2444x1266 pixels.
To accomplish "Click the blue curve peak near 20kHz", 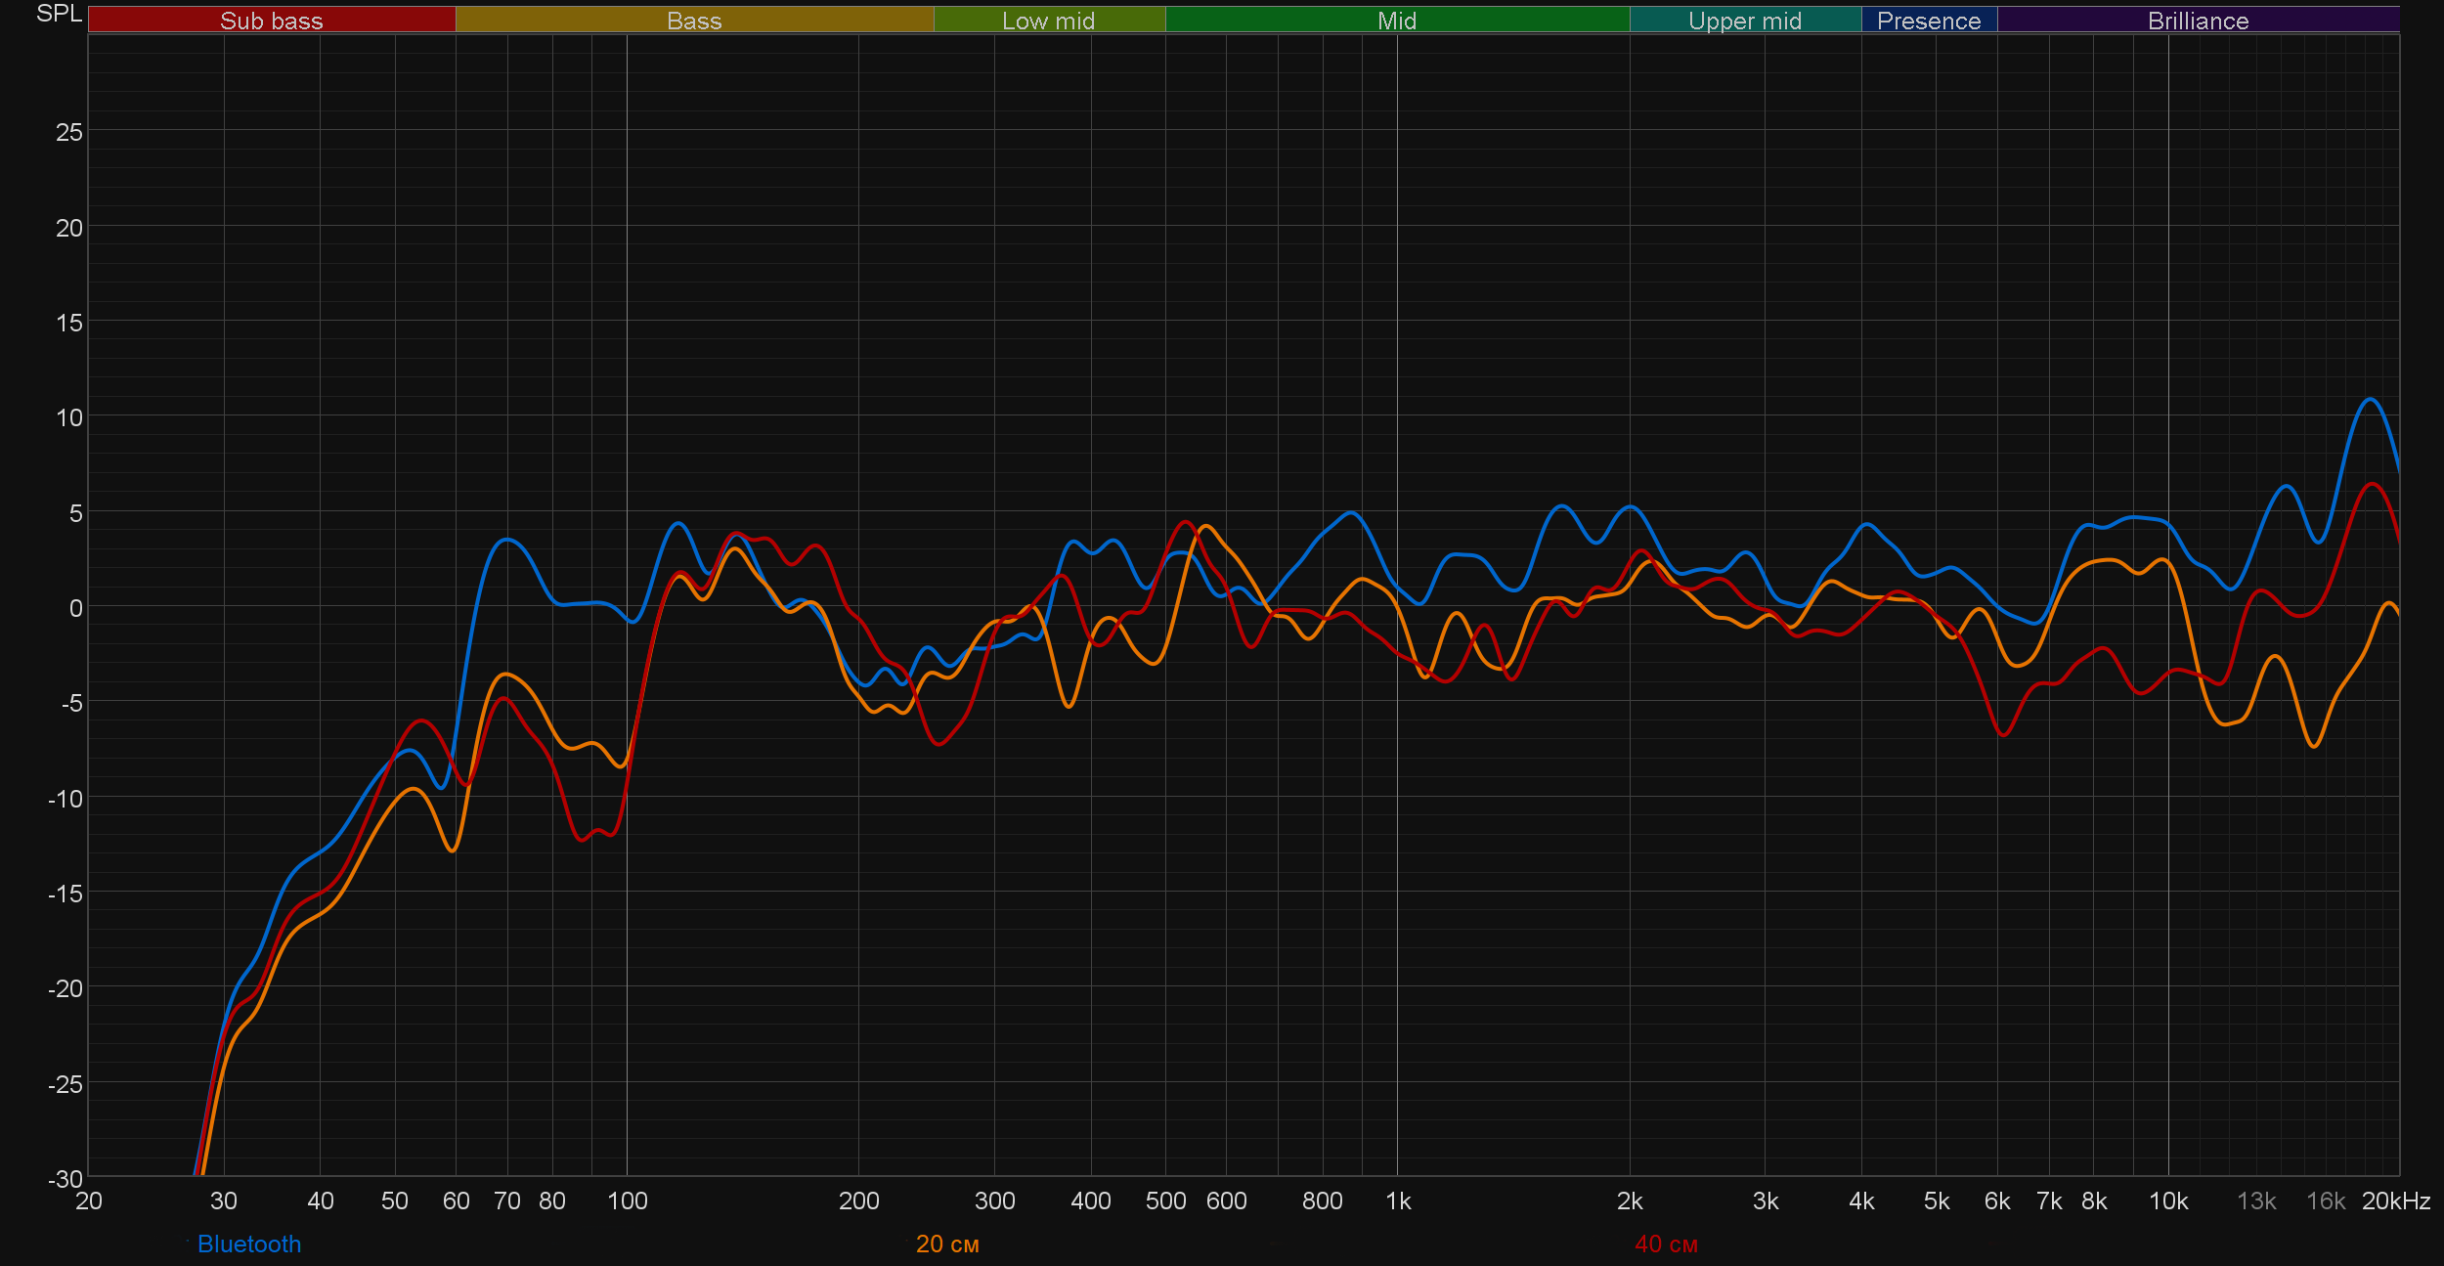I will point(2370,399).
